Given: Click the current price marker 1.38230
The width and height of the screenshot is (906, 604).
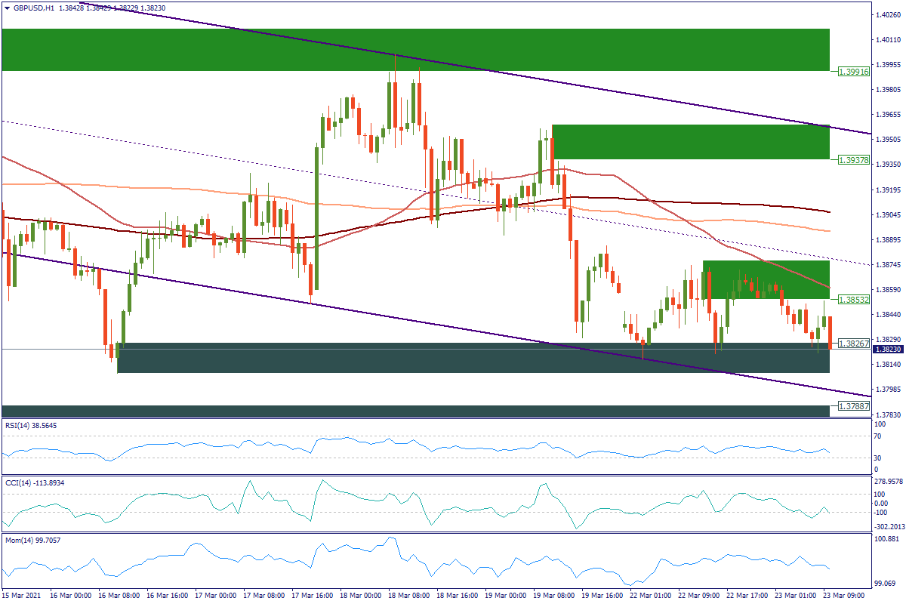Looking at the screenshot, I should point(889,350).
